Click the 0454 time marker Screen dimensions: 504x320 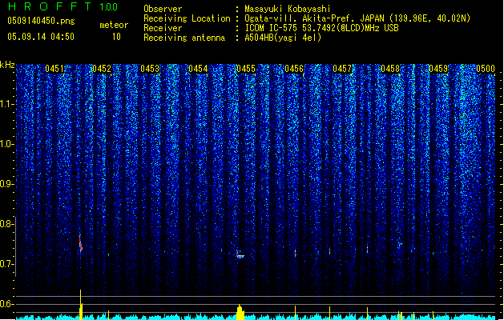pos(198,69)
